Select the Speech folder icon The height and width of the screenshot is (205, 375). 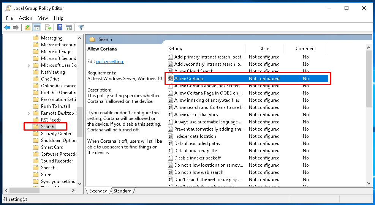pos(36,168)
